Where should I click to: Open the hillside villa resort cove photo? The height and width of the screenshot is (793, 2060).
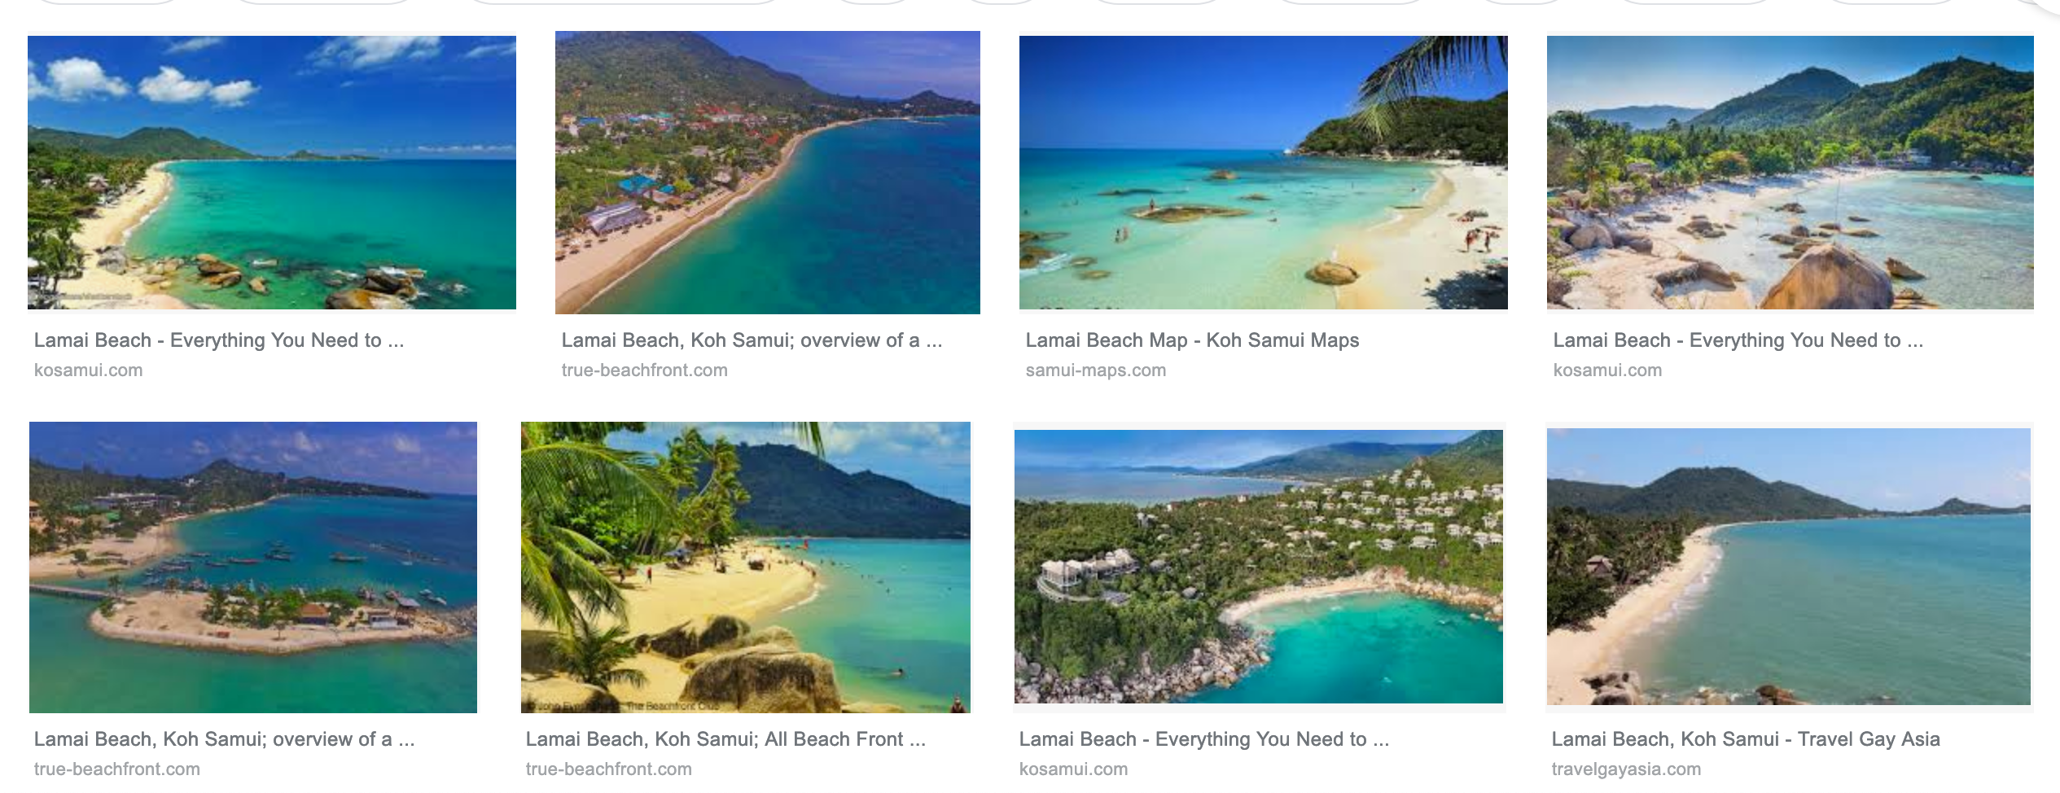(x=1259, y=567)
